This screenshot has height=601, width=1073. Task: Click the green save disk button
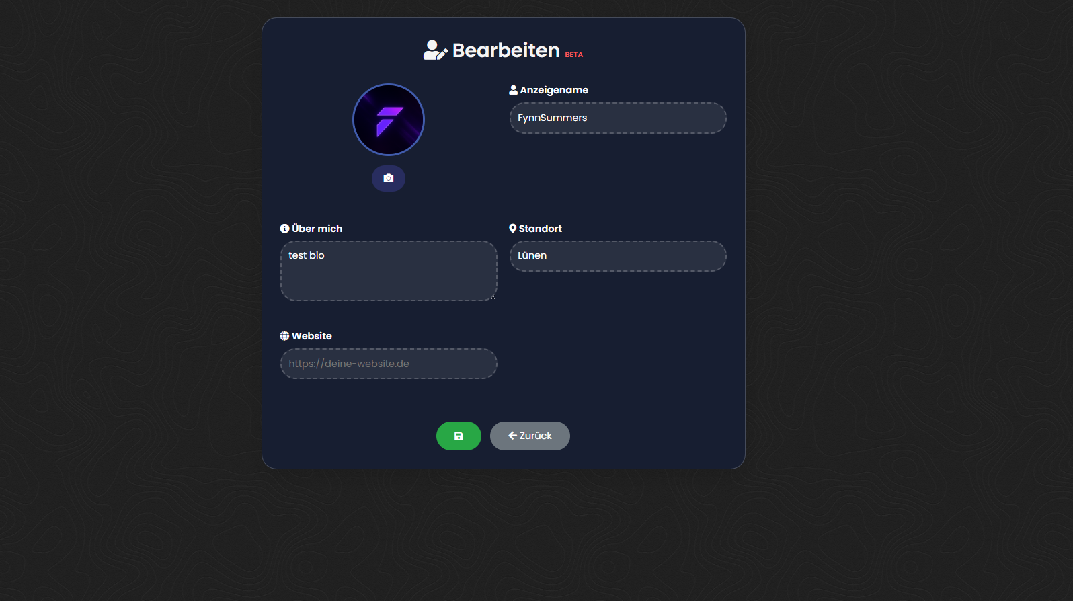(459, 436)
